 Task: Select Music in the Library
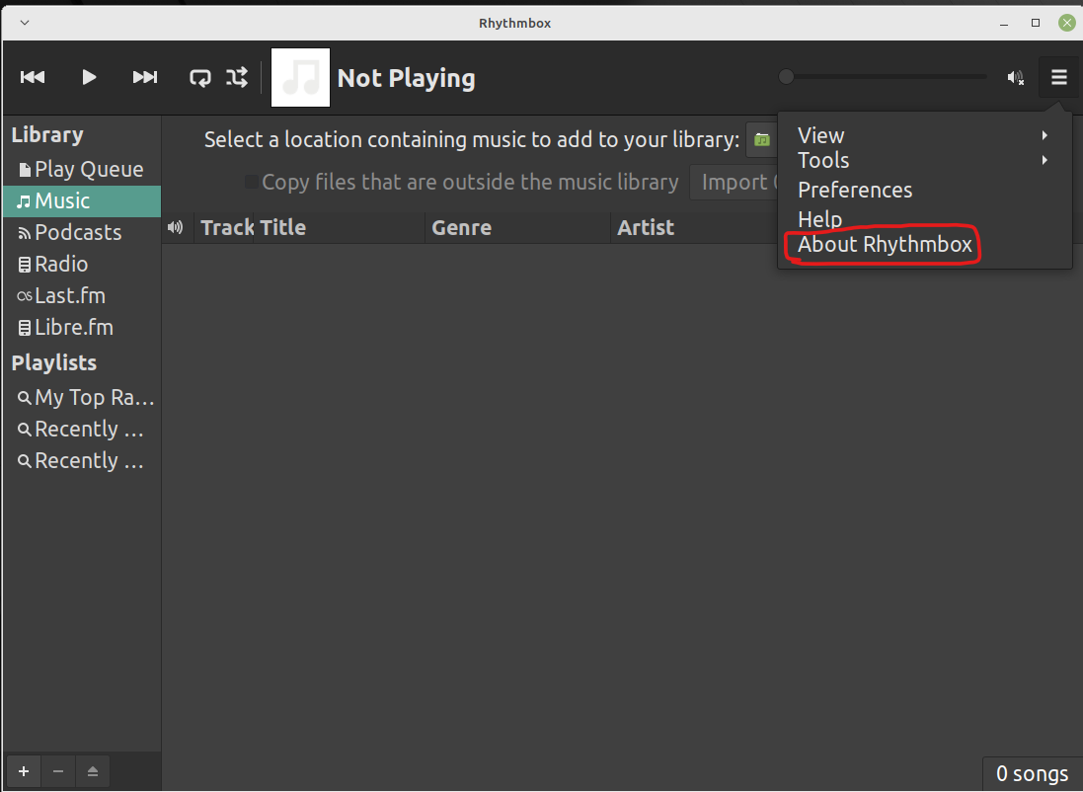(x=82, y=201)
